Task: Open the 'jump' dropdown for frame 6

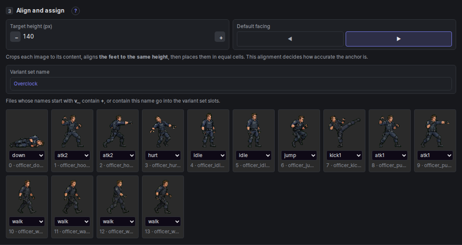Action: [x=299, y=155]
